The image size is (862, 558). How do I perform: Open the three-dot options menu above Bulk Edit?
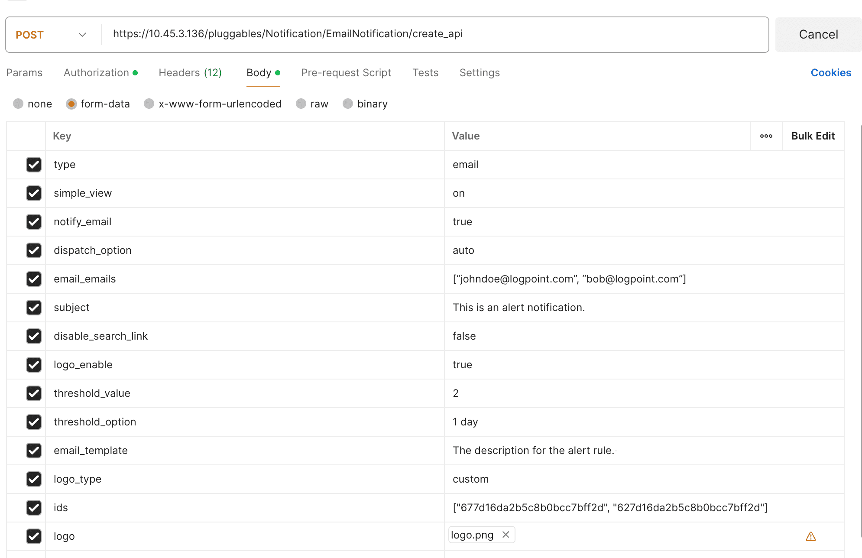[x=766, y=136]
